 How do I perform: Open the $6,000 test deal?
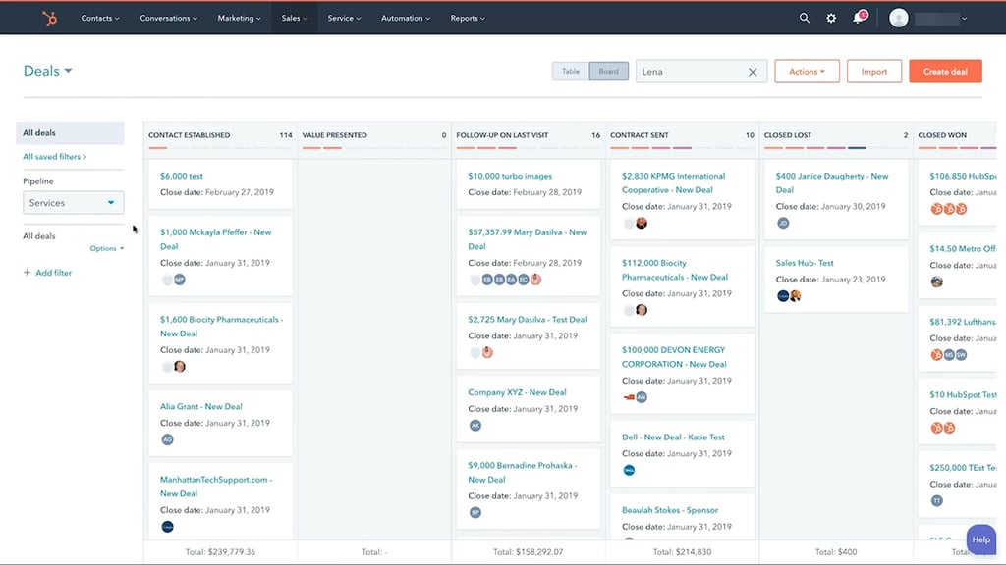point(182,176)
